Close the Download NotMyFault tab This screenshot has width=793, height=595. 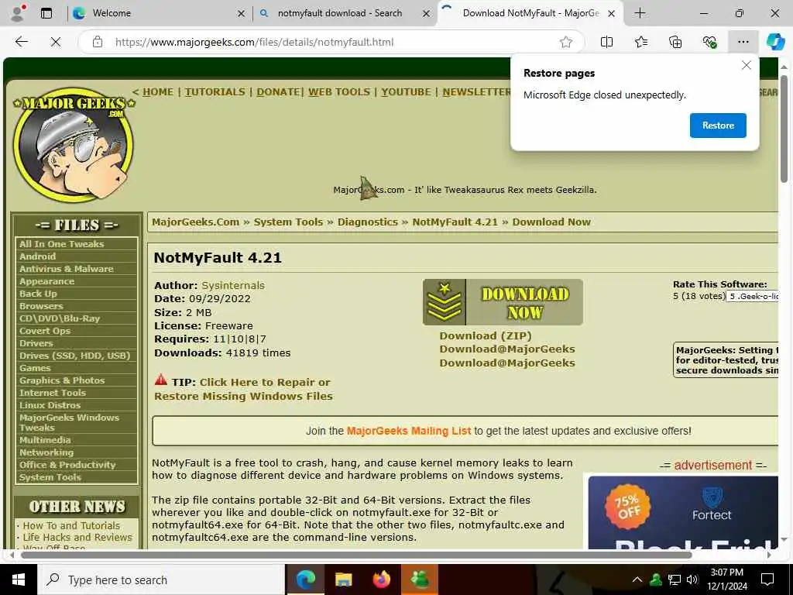(612, 14)
